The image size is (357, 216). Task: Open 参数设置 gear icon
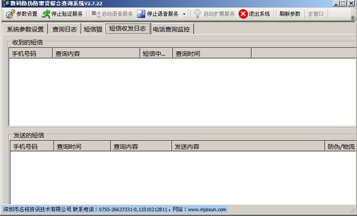tap(10, 14)
